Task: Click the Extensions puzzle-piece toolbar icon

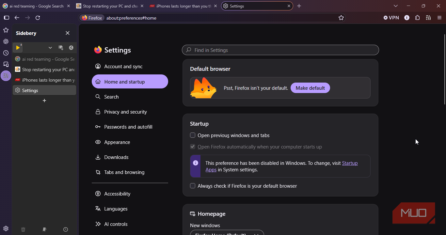Action: click(x=417, y=18)
